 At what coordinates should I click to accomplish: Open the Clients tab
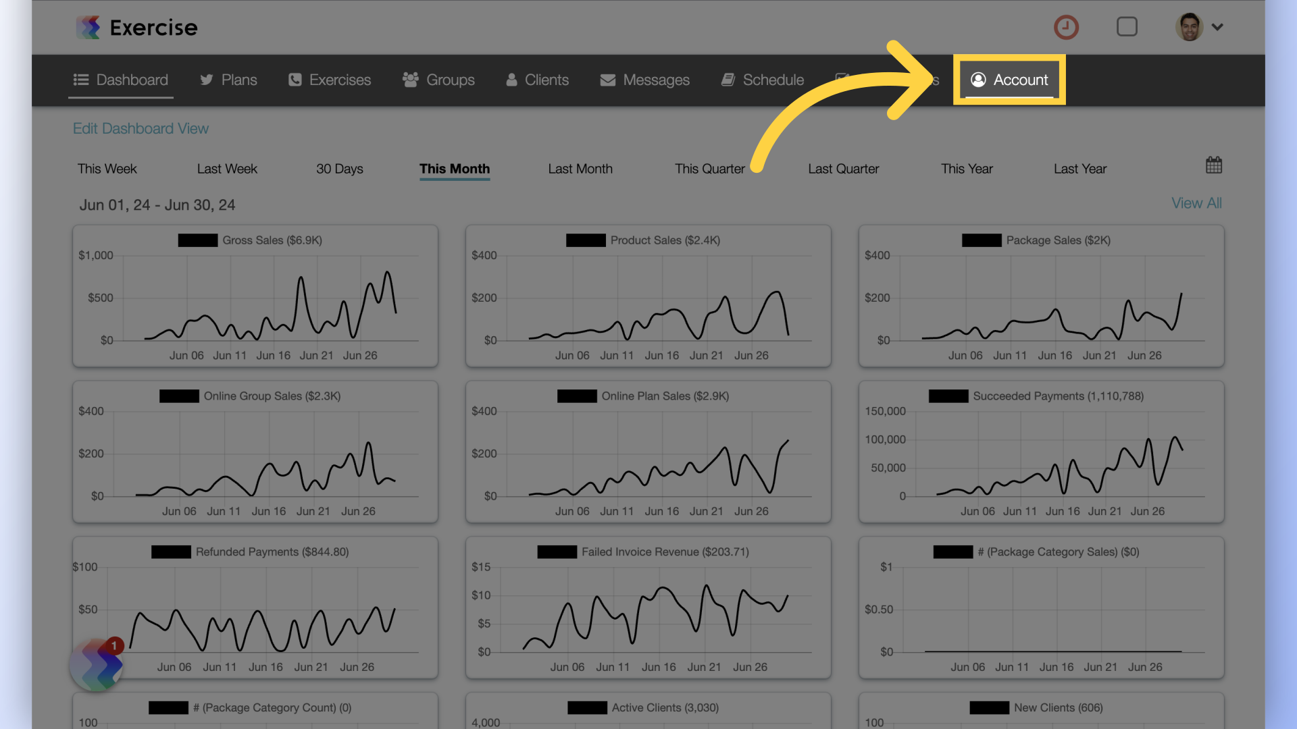click(x=538, y=80)
